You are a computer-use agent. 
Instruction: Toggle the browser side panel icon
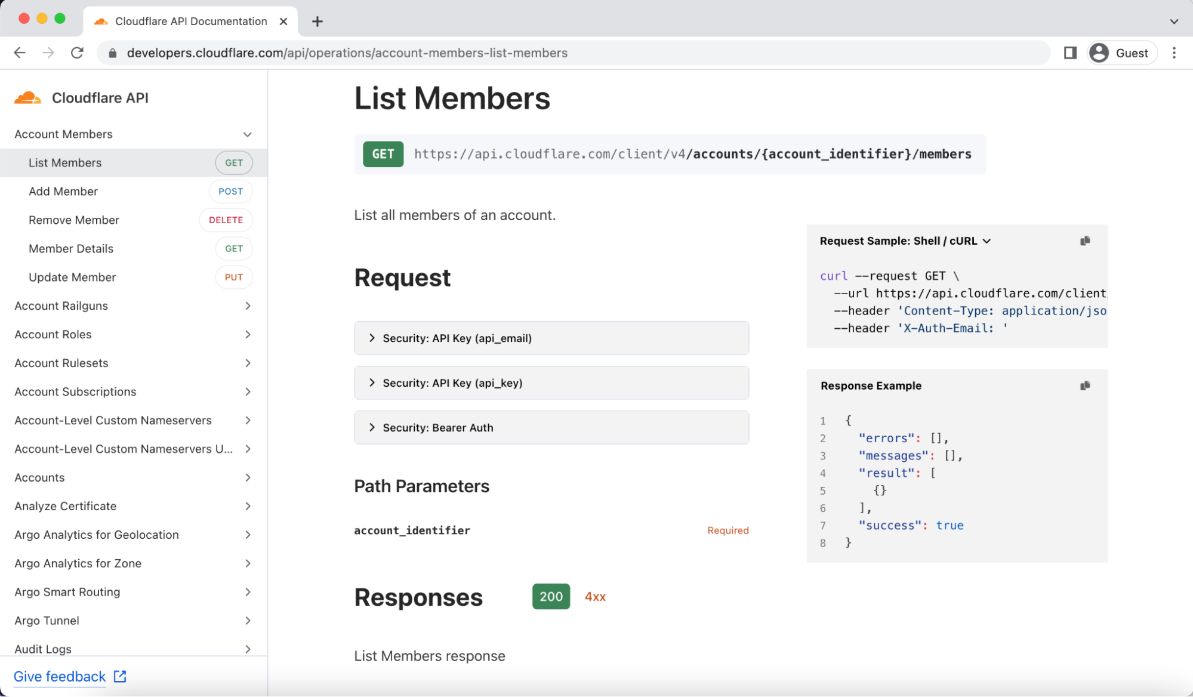click(x=1070, y=53)
